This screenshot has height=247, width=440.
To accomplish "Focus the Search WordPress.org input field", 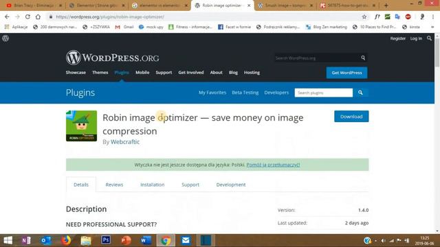I will pos(317,58).
